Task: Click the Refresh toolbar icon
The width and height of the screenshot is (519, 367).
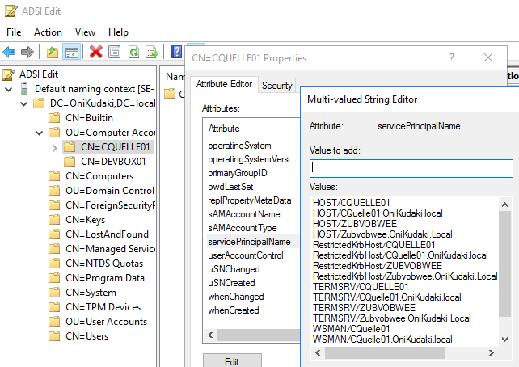Action: pos(133,52)
